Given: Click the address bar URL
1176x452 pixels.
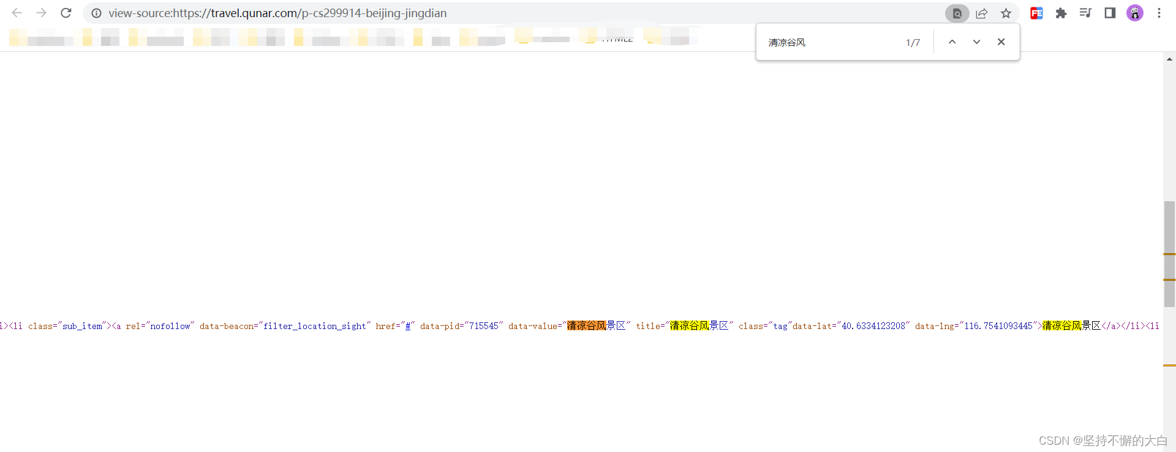Looking at the screenshot, I should (277, 13).
